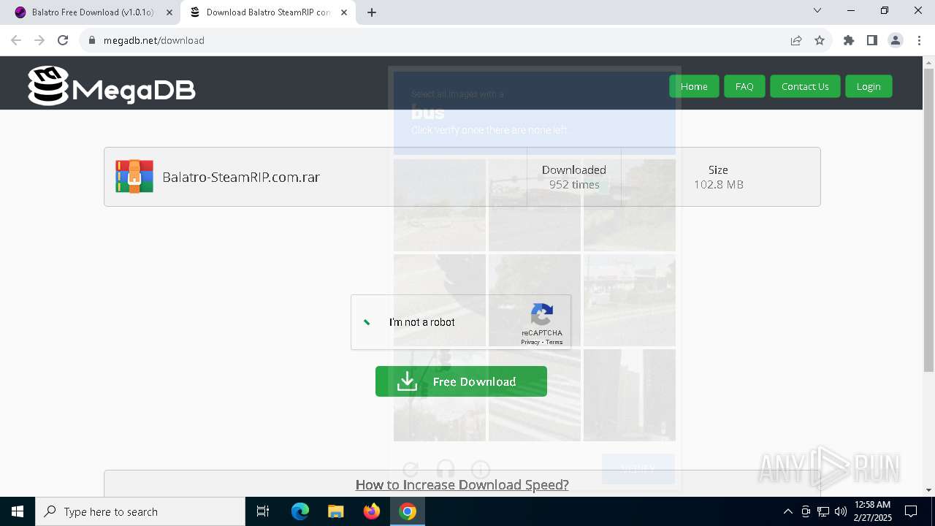Open How to Increase Download Speed link

(462, 484)
